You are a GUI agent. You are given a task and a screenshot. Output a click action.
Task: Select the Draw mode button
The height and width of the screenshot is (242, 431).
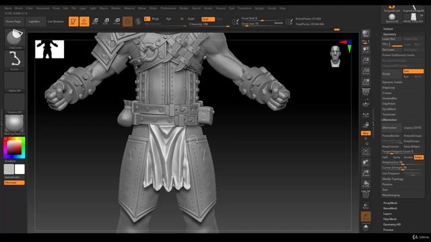84,22
